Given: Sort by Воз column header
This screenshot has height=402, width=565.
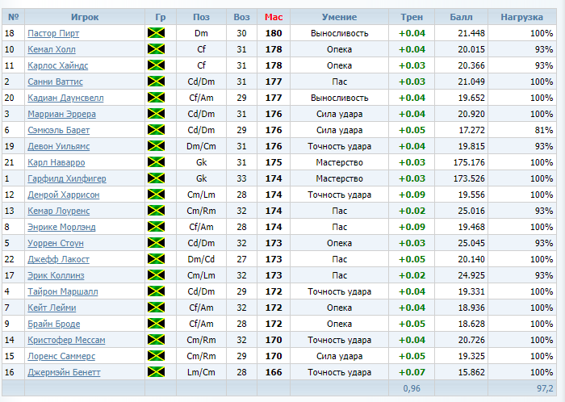Looking at the screenshot, I should click(241, 17).
